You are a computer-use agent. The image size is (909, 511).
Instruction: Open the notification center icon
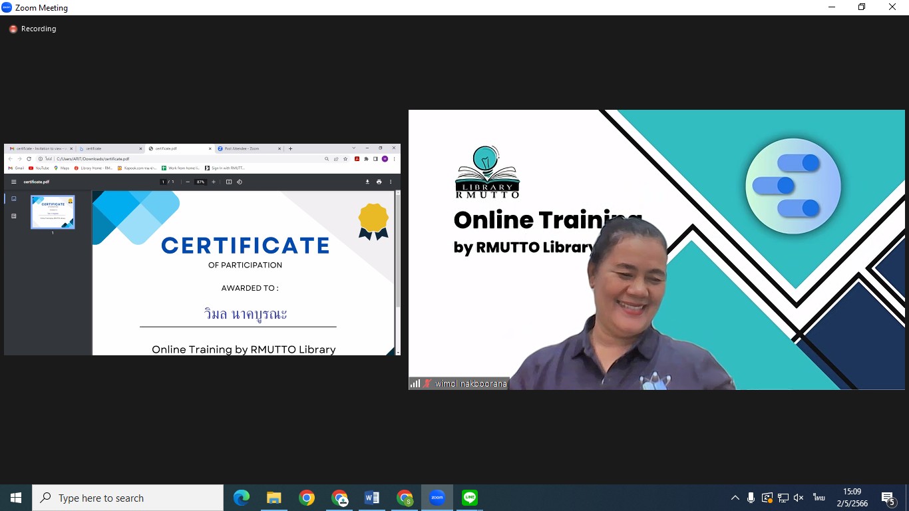(x=888, y=498)
